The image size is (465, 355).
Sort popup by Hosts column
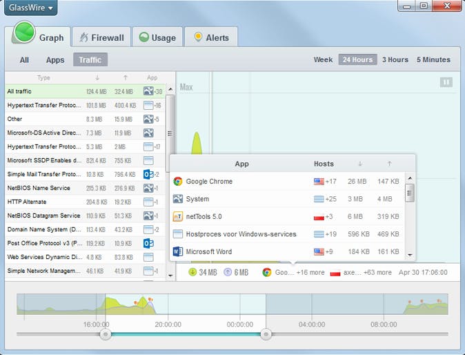pyautogui.click(x=324, y=164)
